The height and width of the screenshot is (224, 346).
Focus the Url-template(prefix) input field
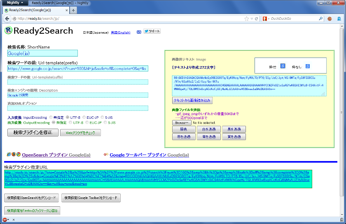pos(78,69)
